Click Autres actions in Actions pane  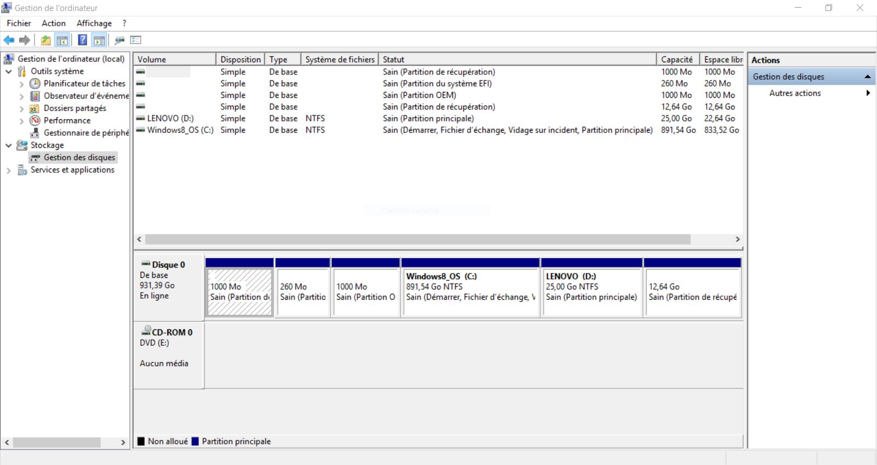tap(795, 93)
